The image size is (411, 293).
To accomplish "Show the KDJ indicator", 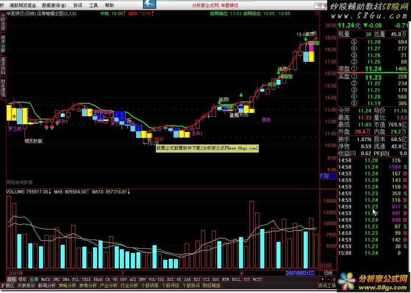I will [197, 280].
